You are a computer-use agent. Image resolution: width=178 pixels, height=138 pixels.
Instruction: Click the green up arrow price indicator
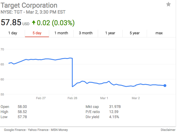pyautogui.click(x=34, y=22)
